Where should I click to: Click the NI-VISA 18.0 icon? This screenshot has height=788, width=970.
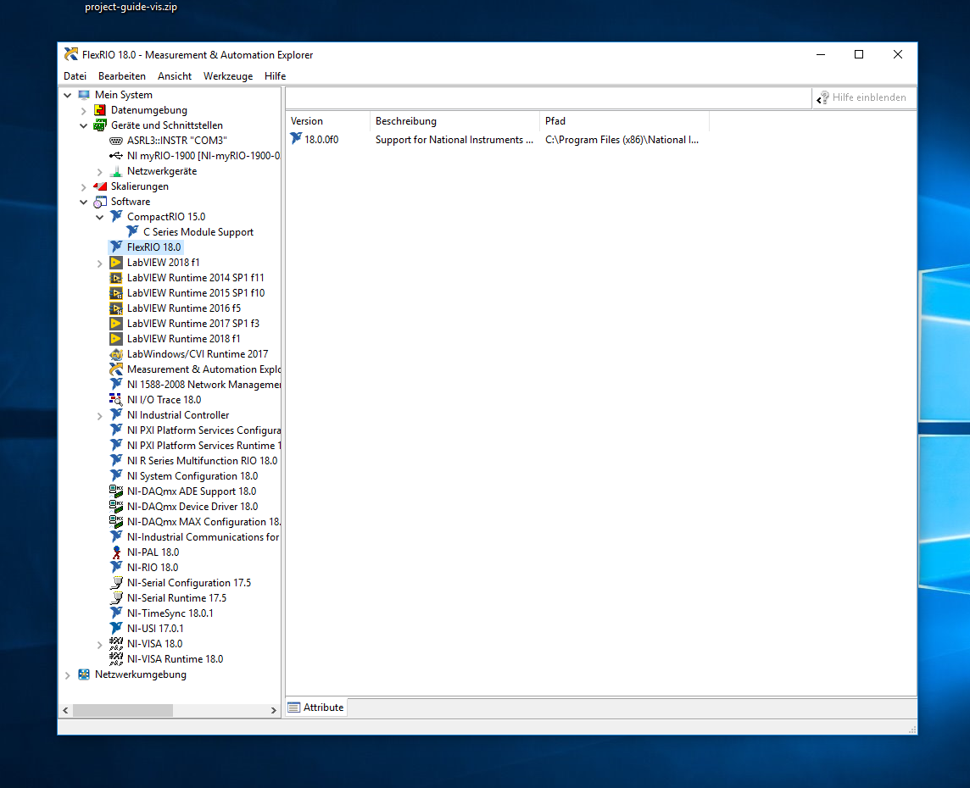pos(115,644)
